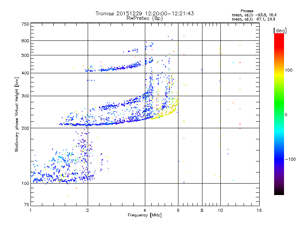Click the colorbar tick label '-100'

pos(290,159)
